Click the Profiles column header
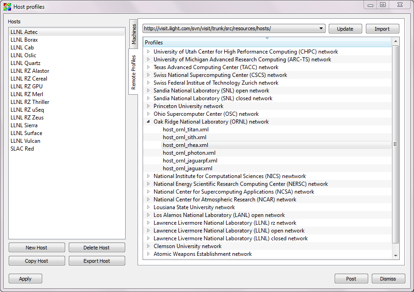The width and height of the screenshot is (414, 292). tap(267, 43)
